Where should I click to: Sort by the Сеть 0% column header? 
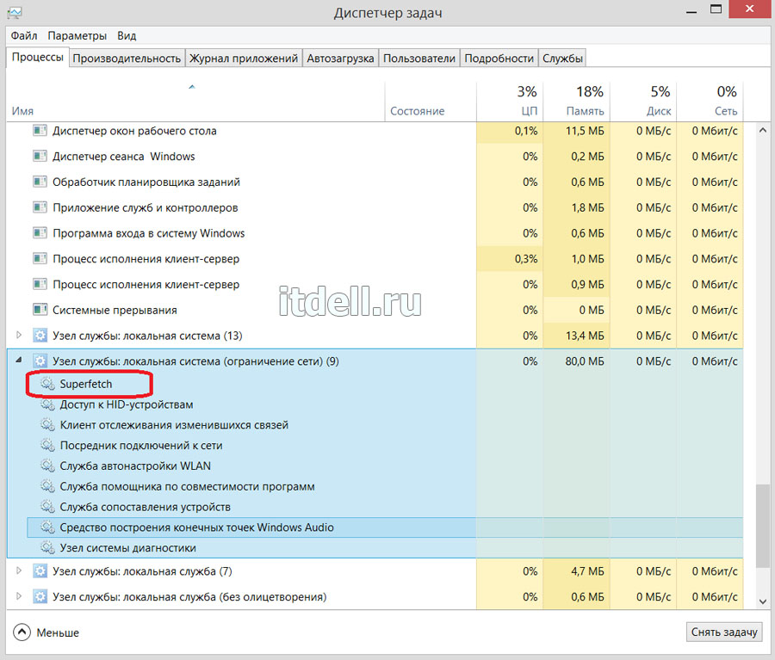(710, 102)
